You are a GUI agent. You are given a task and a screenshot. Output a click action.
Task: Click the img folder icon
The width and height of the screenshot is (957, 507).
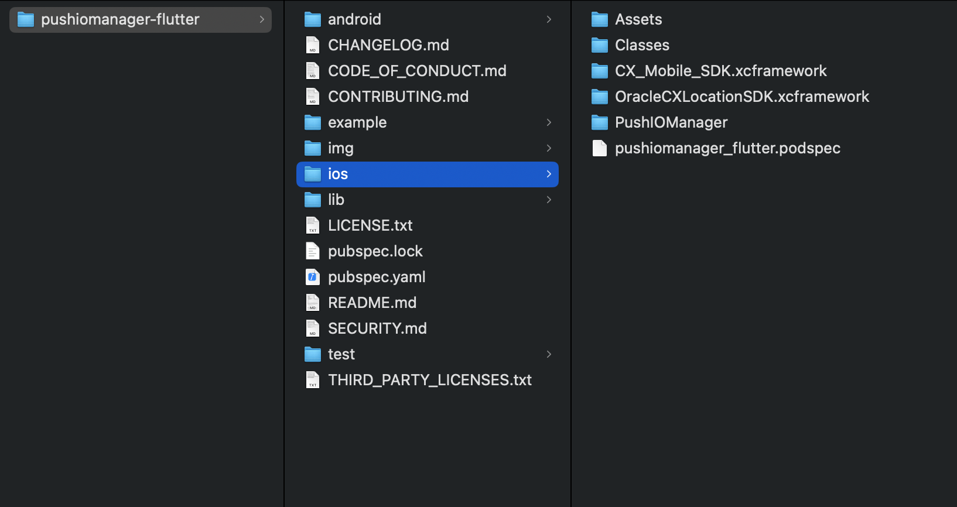(x=313, y=149)
